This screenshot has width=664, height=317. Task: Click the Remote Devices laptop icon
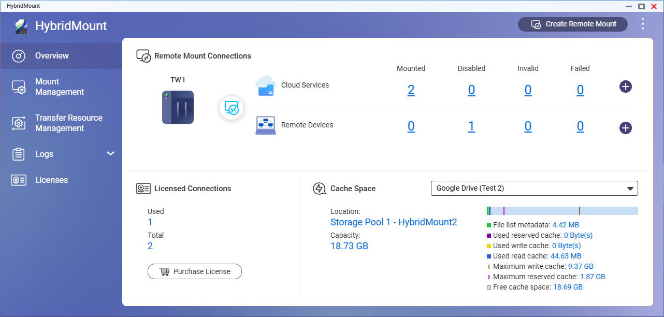coord(265,125)
